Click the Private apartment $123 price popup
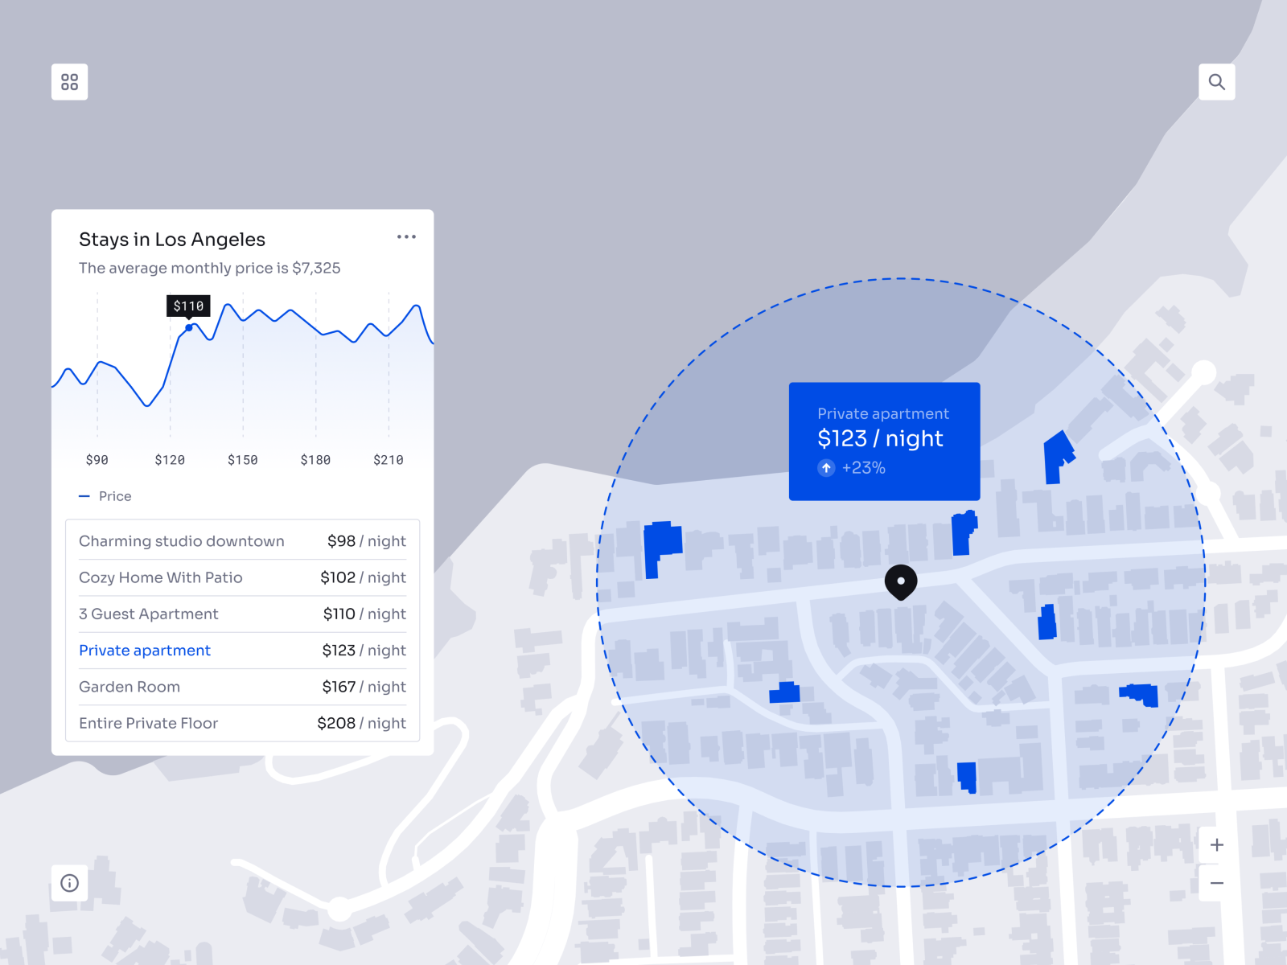This screenshot has width=1287, height=965. [884, 439]
